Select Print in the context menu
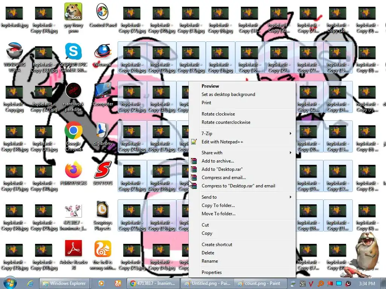 click(x=242, y=103)
